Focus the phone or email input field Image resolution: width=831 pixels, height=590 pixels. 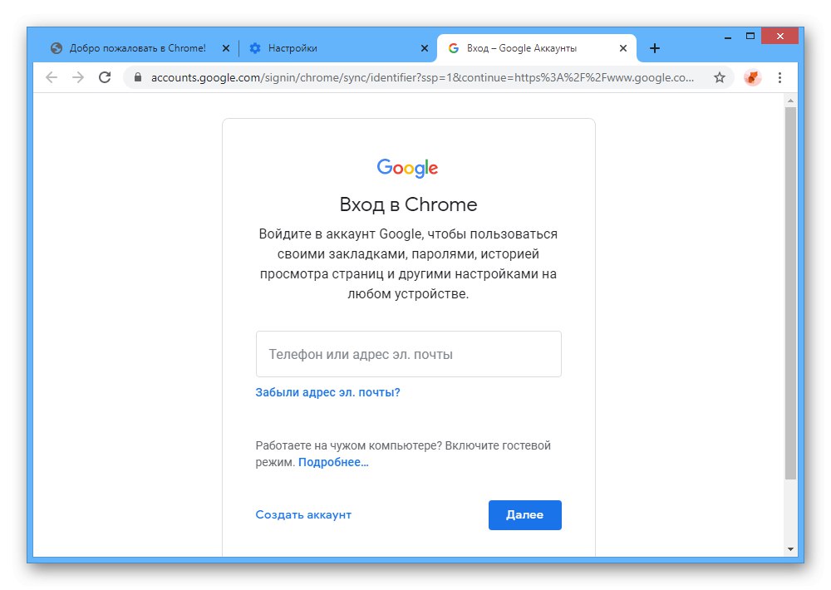408,354
